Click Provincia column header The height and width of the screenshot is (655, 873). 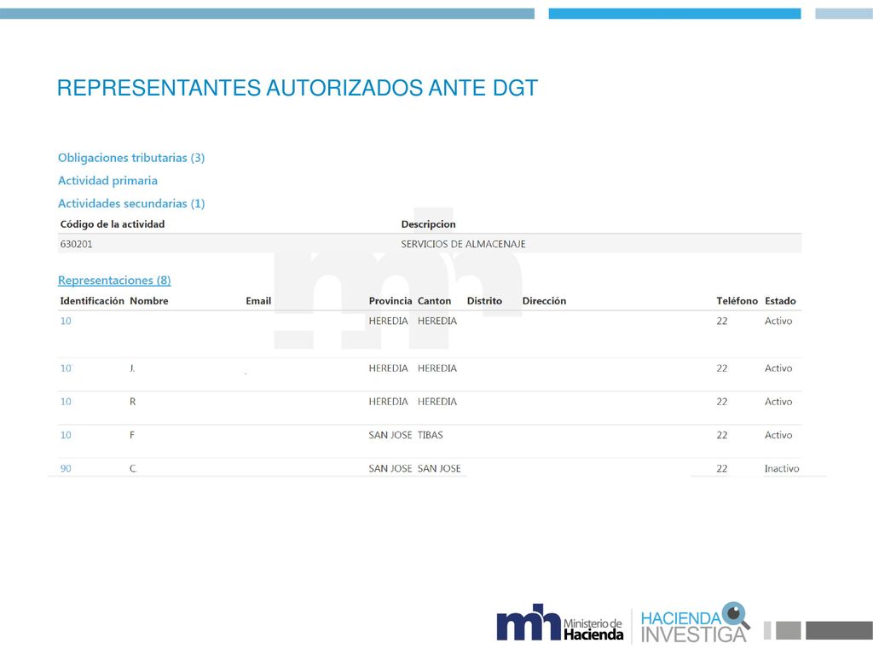click(x=390, y=301)
